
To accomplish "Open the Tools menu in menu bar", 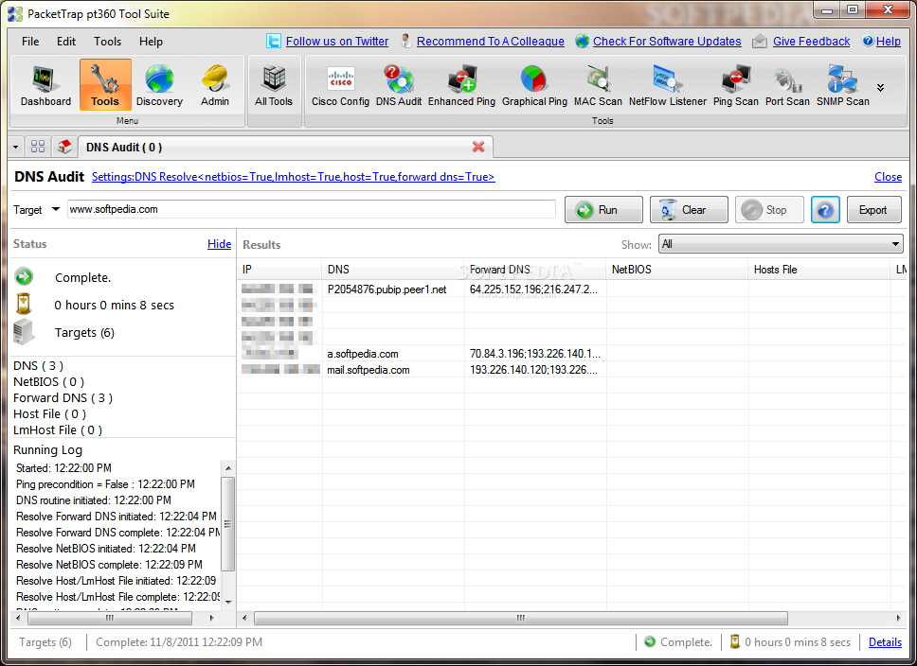I will tap(108, 42).
